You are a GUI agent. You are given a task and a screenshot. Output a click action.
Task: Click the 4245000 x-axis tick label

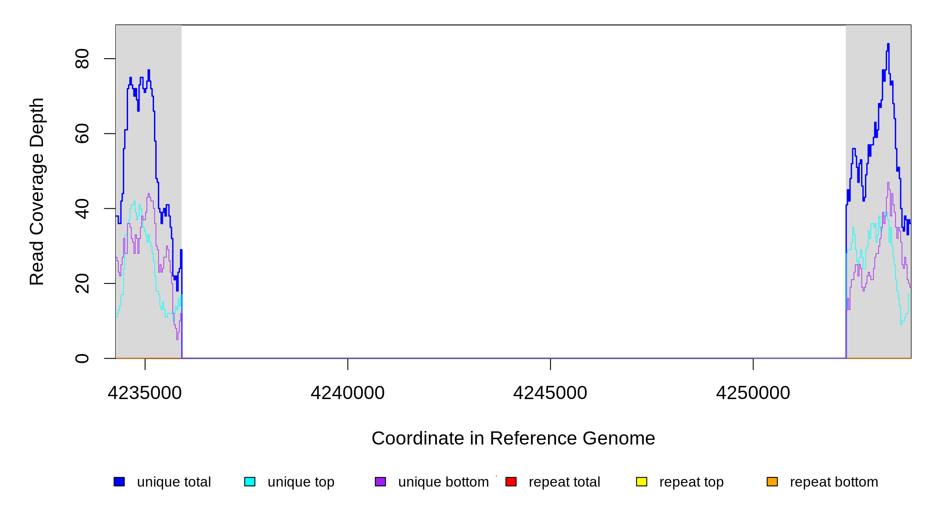(x=550, y=393)
